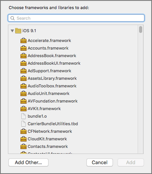Select the Contacts.framework row text
The image size is (152, 174).
[x=48, y=146]
